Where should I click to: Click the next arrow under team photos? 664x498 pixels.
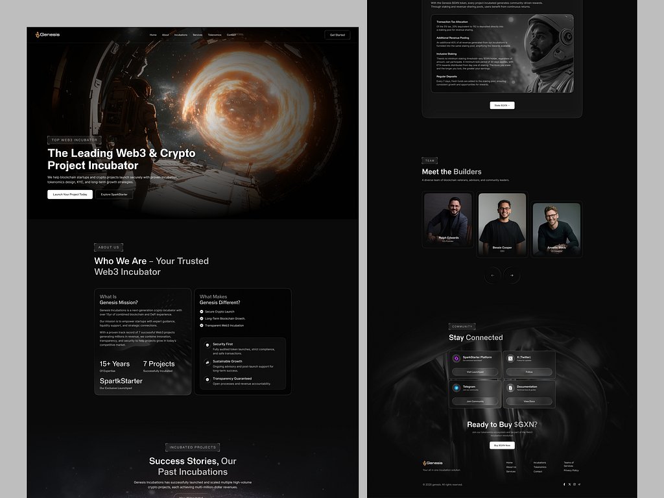coord(512,275)
